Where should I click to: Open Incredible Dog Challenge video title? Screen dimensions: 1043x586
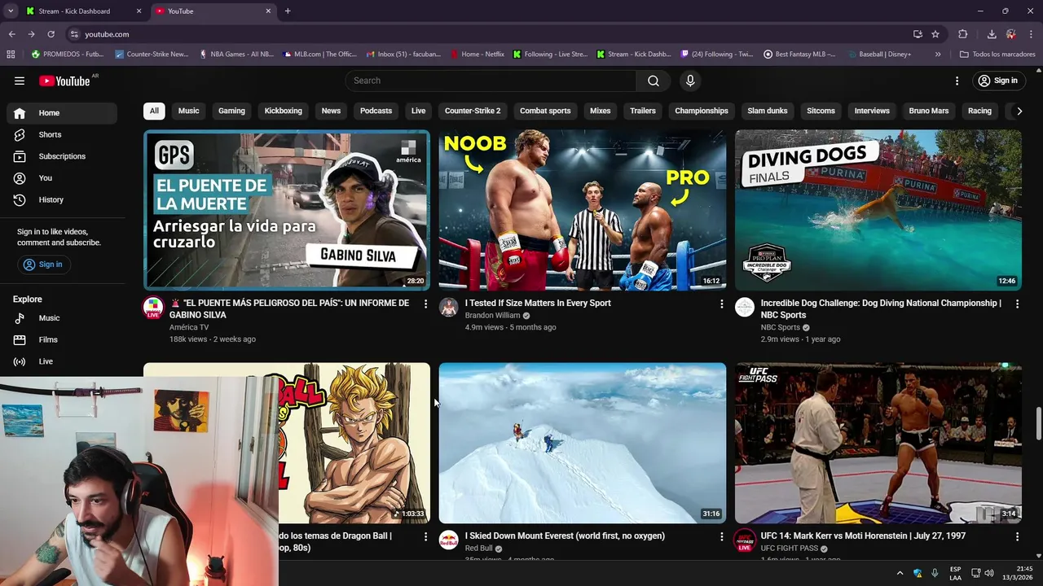pos(881,308)
